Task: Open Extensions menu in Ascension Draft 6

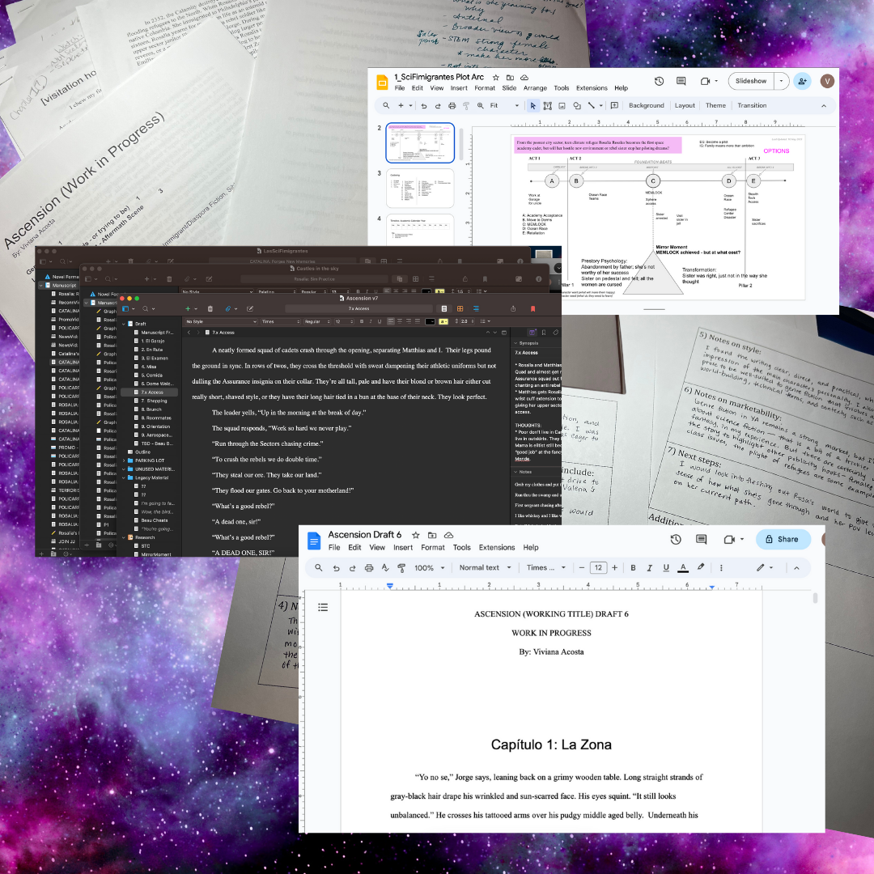Action: point(497,547)
